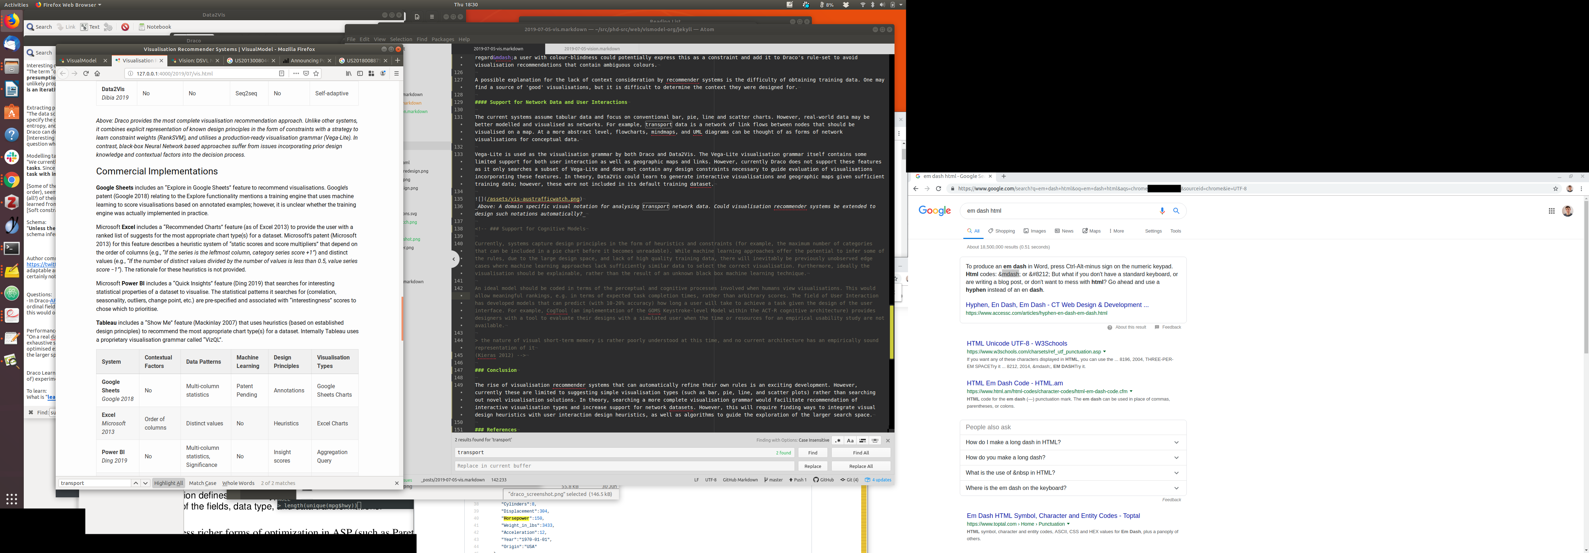Click the 'Replace in current buffer' field
Viewport: 1589px width, 553px height.
pos(624,466)
